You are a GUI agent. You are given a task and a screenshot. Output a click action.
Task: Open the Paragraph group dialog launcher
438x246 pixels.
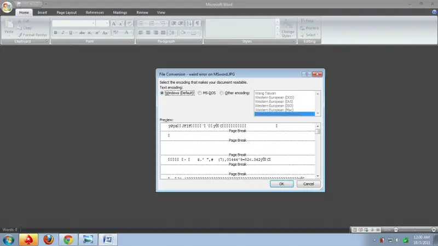[x=199, y=42]
